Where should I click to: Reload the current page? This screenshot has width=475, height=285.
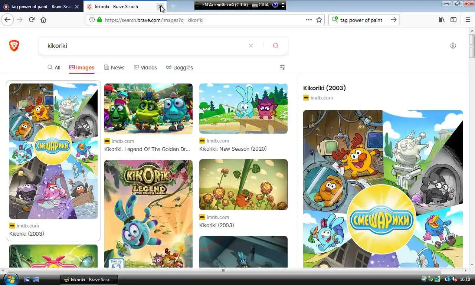32,20
